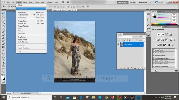Click the delete layer trash icon
179x100 pixels.
[142, 68]
